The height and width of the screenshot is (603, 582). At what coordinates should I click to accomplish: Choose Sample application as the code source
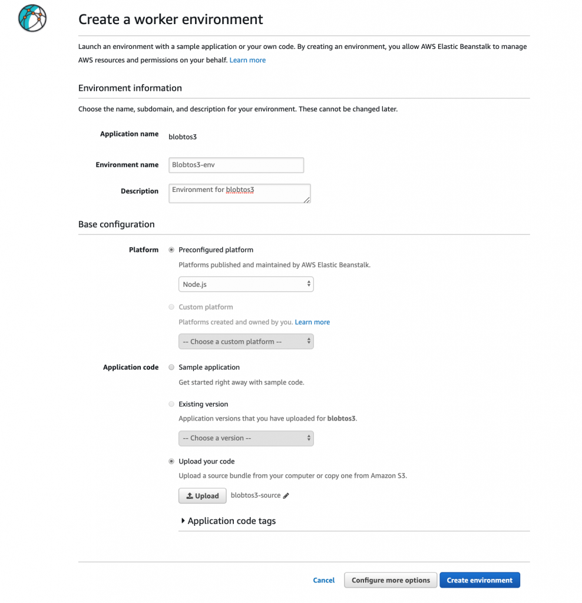point(171,367)
